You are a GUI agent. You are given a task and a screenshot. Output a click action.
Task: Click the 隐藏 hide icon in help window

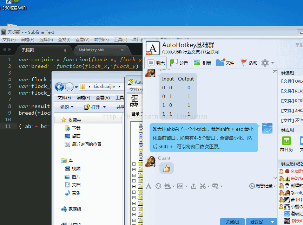134,101
